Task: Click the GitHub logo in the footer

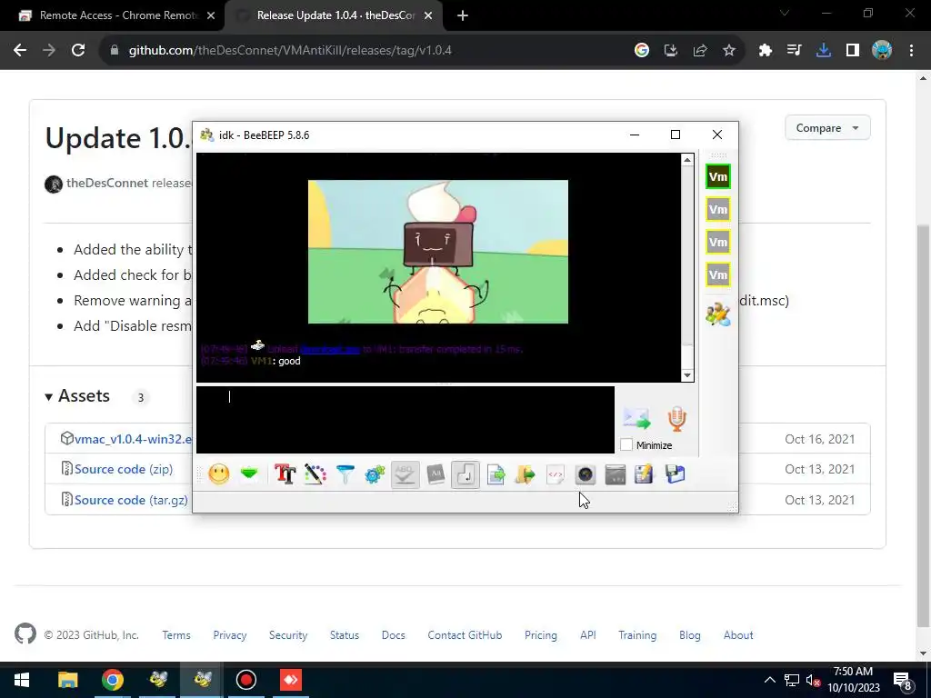Action: [x=25, y=633]
